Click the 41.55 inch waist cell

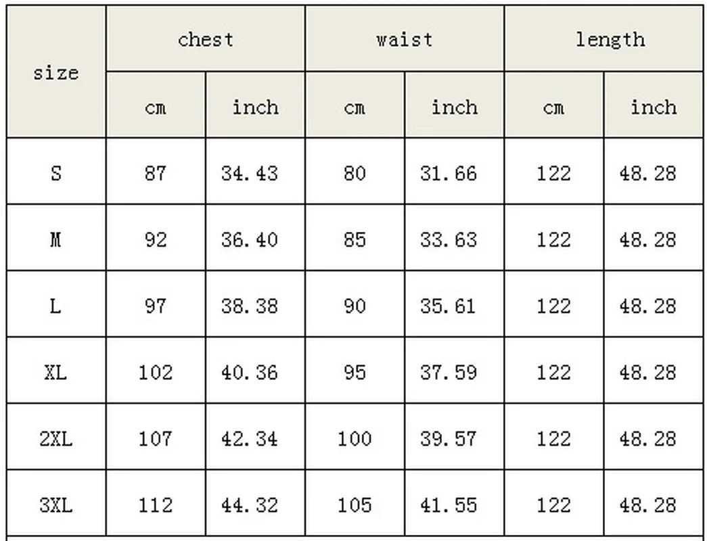(x=448, y=505)
